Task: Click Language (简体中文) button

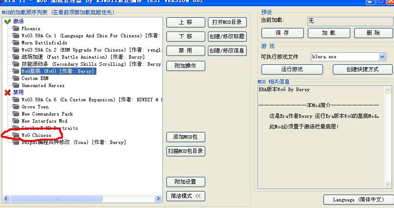Action: (x=359, y=200)
